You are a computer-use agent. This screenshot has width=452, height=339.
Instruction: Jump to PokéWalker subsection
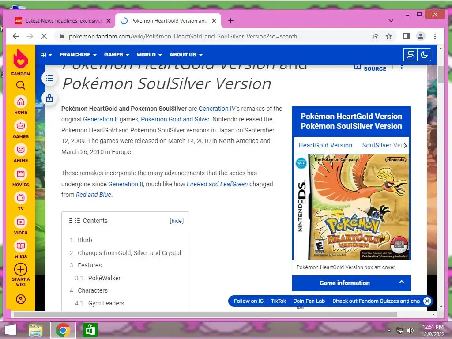[x=104, y=278]
